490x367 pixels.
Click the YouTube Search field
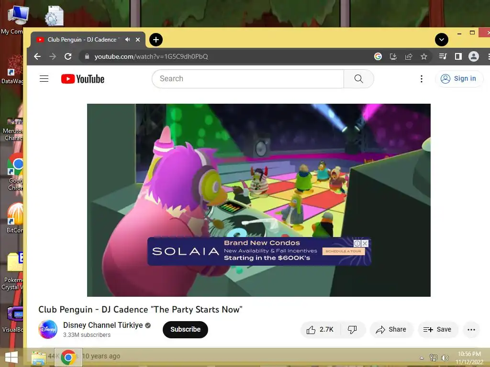248,79
